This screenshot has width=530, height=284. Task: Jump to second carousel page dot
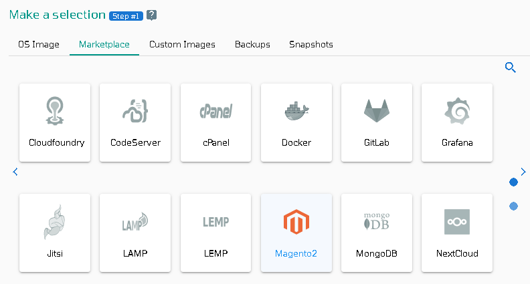pyautogui.click(x=513, y=206)
